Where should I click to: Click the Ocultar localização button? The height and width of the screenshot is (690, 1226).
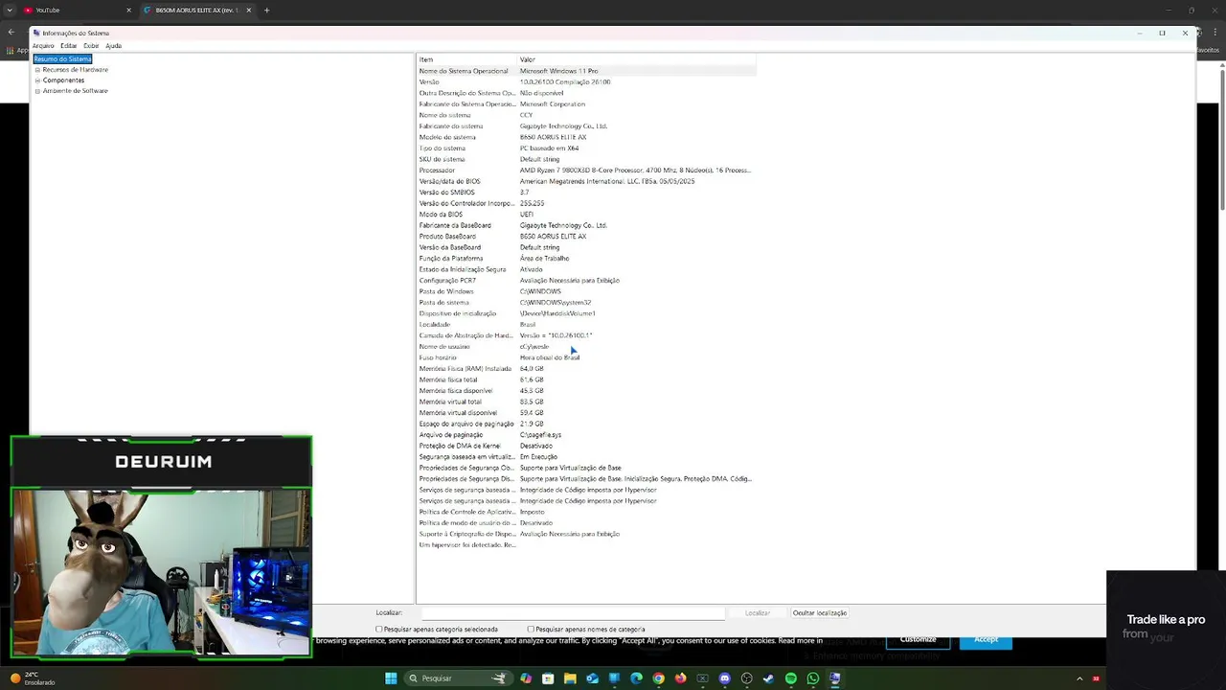[820, 612]
